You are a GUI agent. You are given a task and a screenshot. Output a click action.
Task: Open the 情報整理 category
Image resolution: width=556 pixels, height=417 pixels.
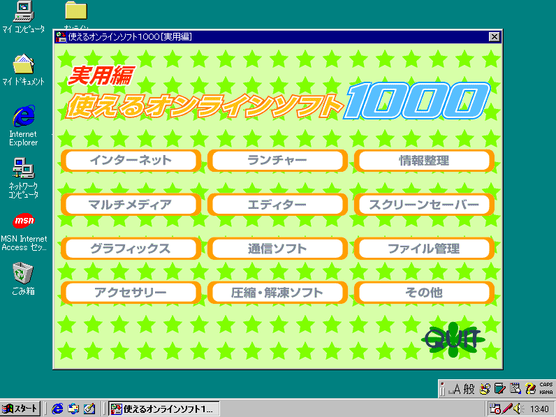click(424, 160)
